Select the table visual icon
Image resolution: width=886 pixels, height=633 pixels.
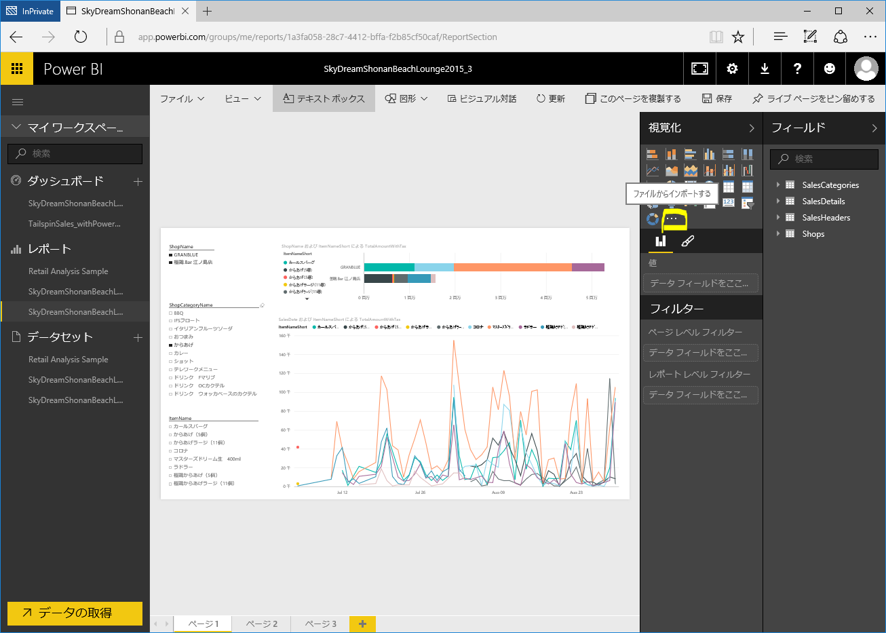point(729,187)
